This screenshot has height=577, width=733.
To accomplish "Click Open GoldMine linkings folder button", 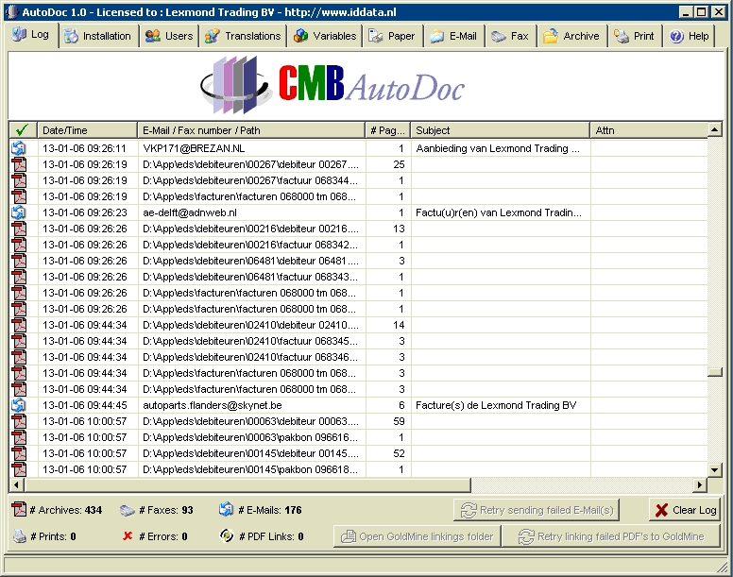I will [417, 536].
